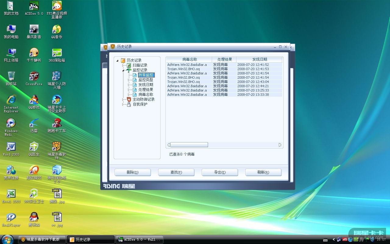The image size is (390, 244).
Task: Select 我的电脑 on the desktop
Action: (11, 32)
